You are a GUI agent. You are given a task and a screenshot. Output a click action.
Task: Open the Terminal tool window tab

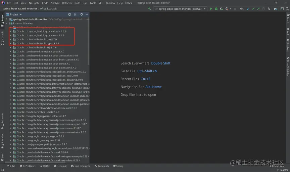point(60,166)
